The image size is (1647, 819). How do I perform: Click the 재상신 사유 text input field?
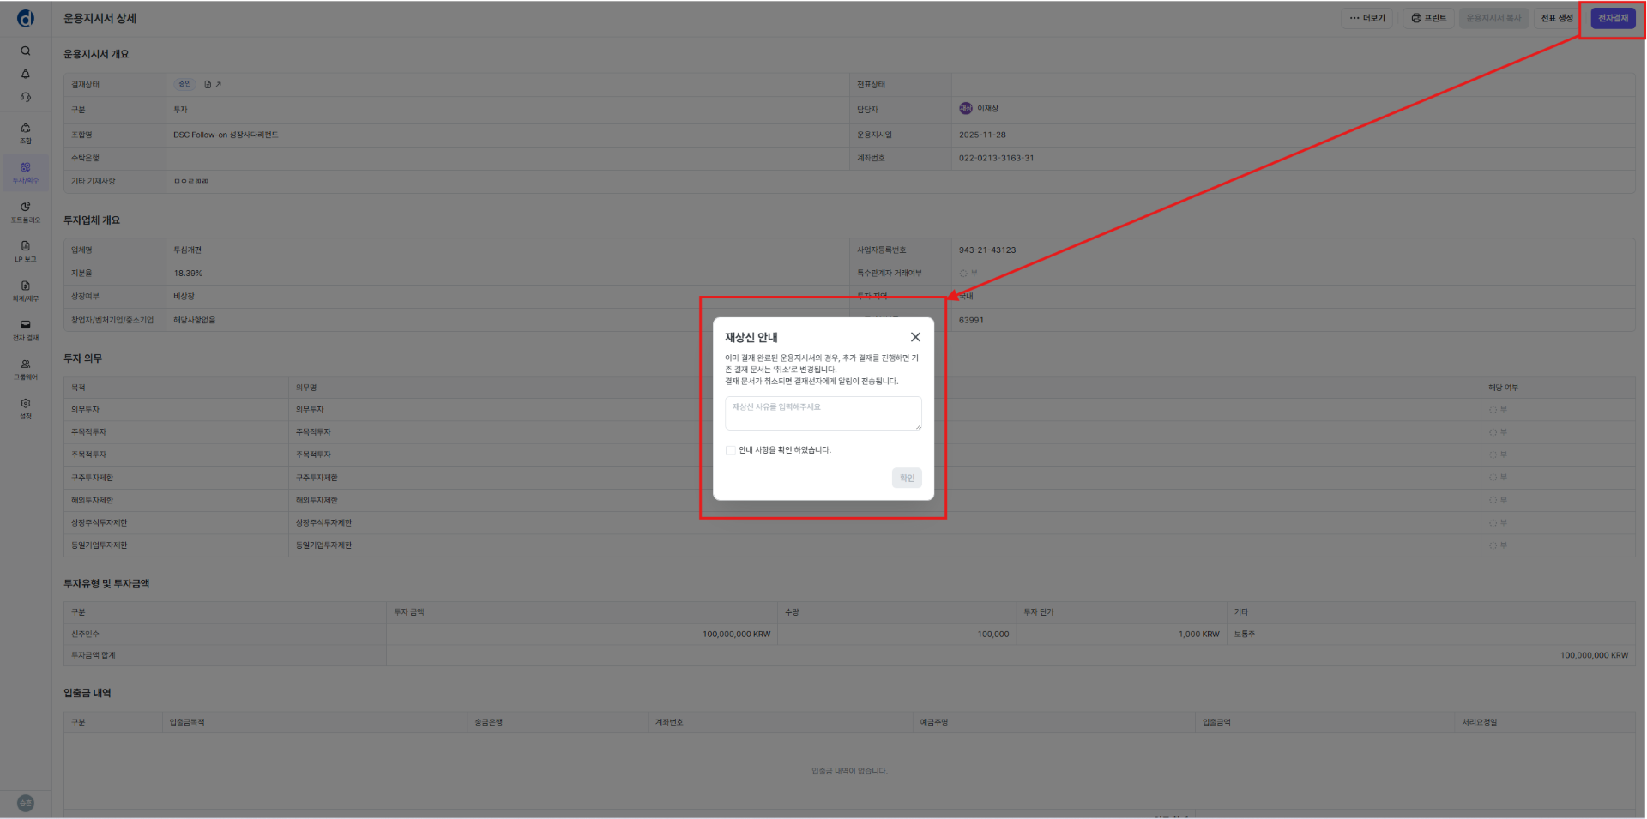tap(823, 413)
